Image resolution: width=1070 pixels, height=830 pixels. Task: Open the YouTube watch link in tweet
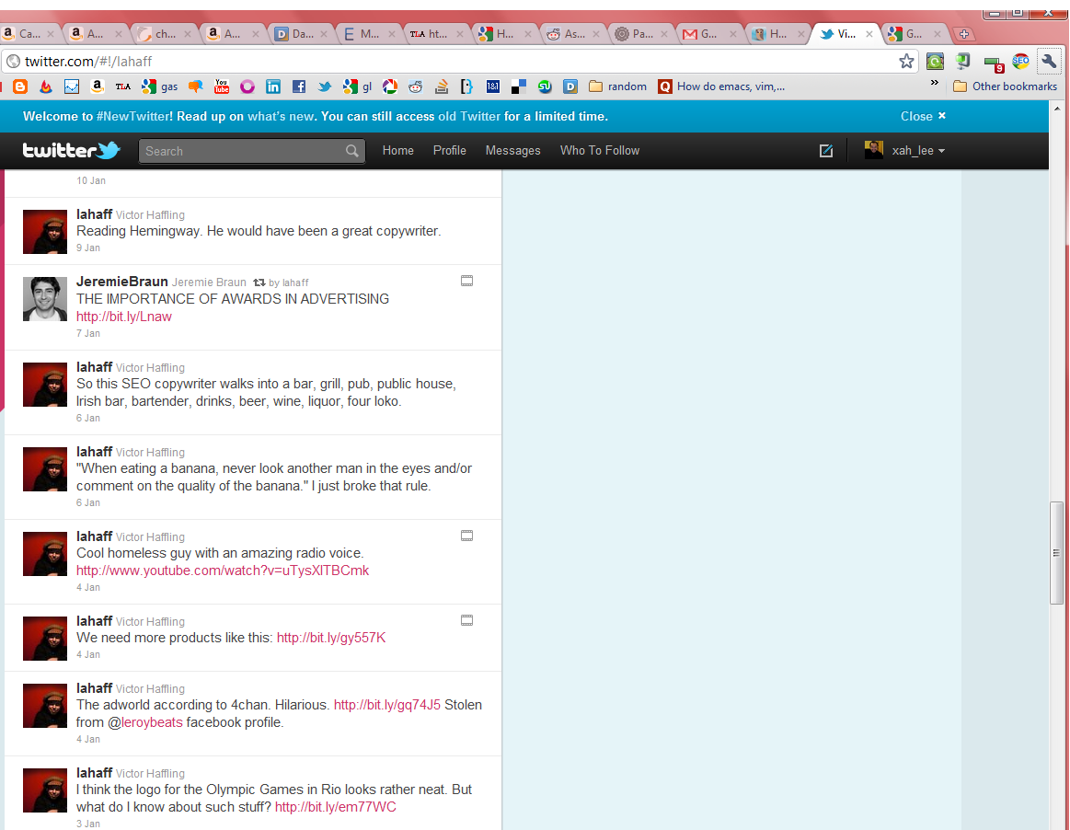coord(223,570)
